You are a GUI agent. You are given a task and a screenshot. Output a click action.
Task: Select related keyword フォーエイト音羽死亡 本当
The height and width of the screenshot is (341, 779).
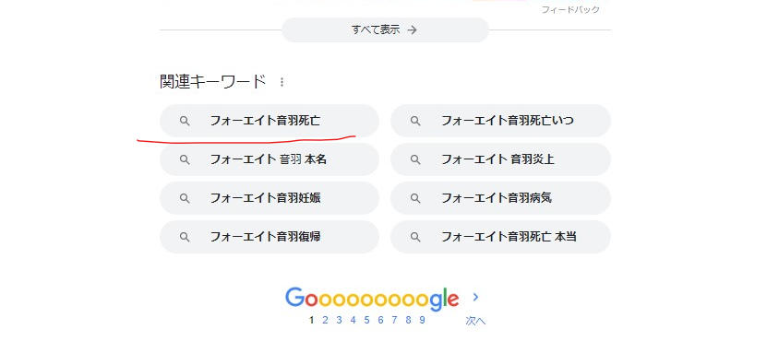501,237
